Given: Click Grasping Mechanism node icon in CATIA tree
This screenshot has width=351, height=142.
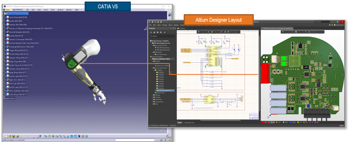Looking at the screenshot, I should (x=7, y=47).
